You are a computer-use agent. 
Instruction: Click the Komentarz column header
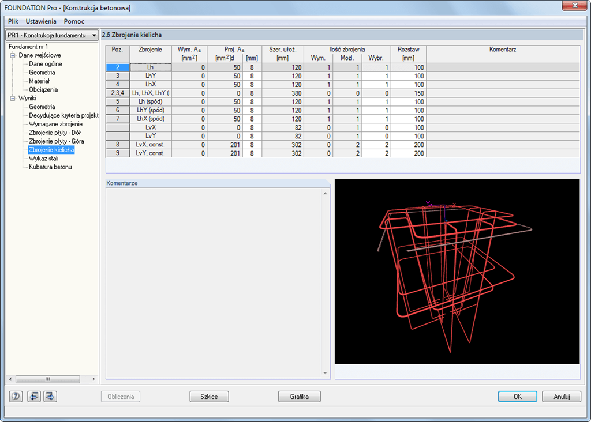503,54
